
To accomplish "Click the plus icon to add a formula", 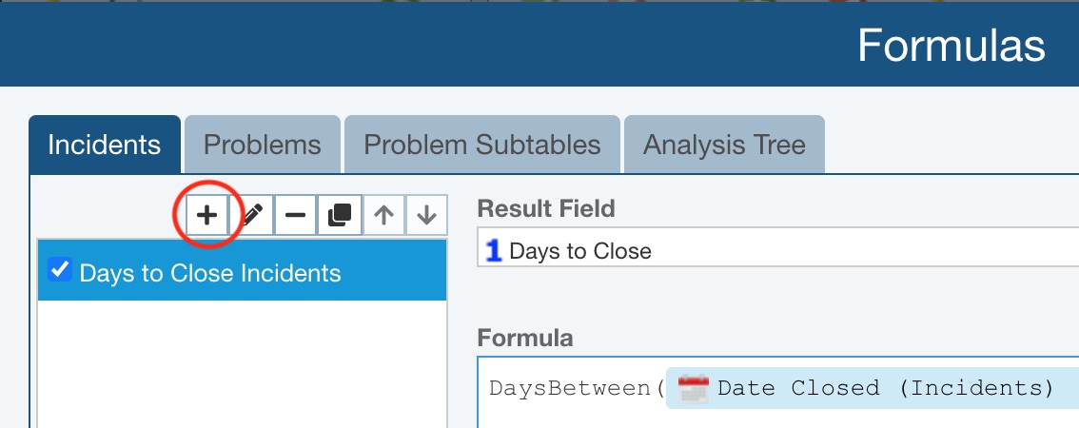I will pos(206,216).
